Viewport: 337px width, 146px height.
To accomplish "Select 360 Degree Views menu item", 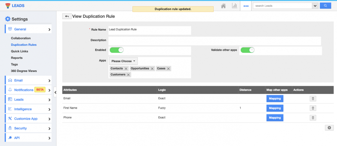I will click(24, 71).
